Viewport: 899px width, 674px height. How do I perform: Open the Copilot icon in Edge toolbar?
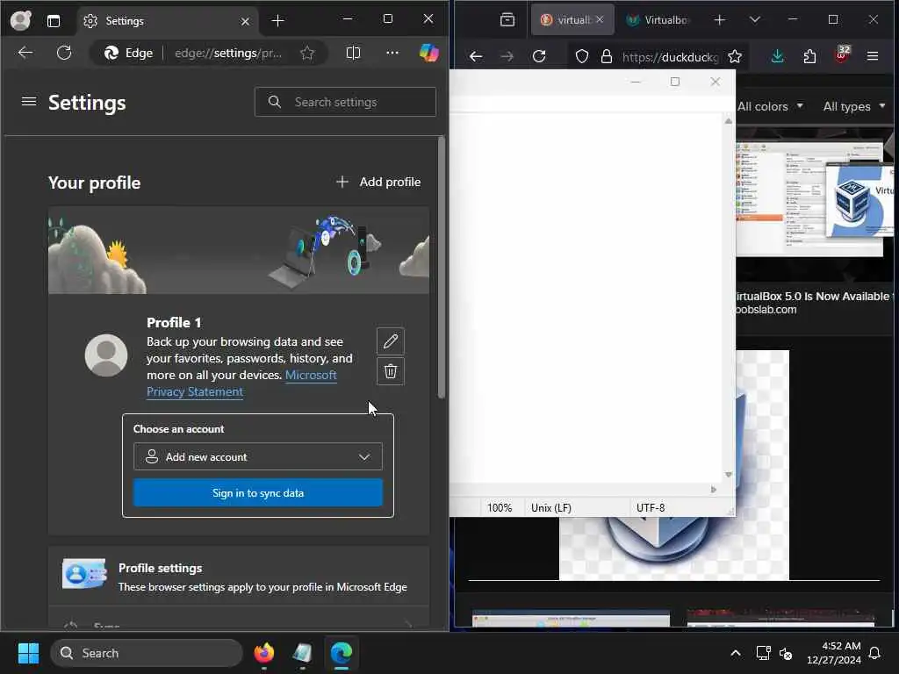pyautogui.click(x=428, y=53)
